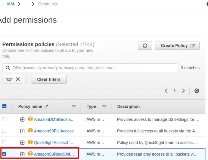Navigate to IAM breadcrumb link

point(10,4)
